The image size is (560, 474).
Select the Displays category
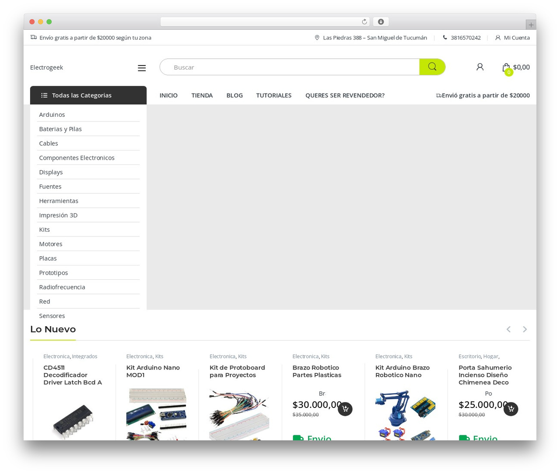click(x=51, y=172)
